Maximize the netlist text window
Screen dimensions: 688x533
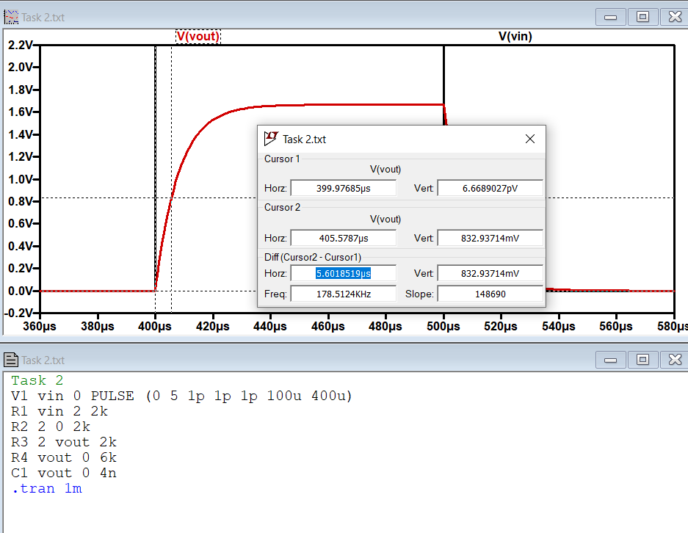(642, 360)
